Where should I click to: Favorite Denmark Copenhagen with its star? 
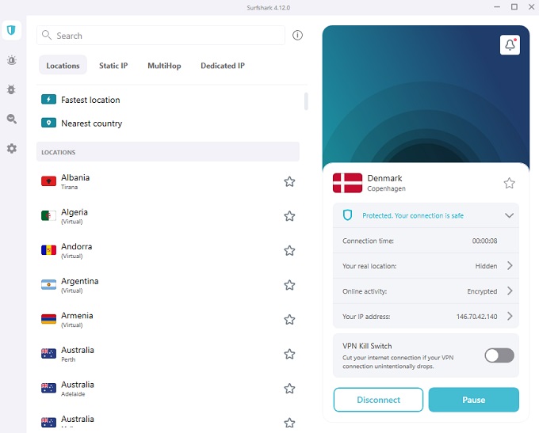pyautogui.click(x=509, y=183)
